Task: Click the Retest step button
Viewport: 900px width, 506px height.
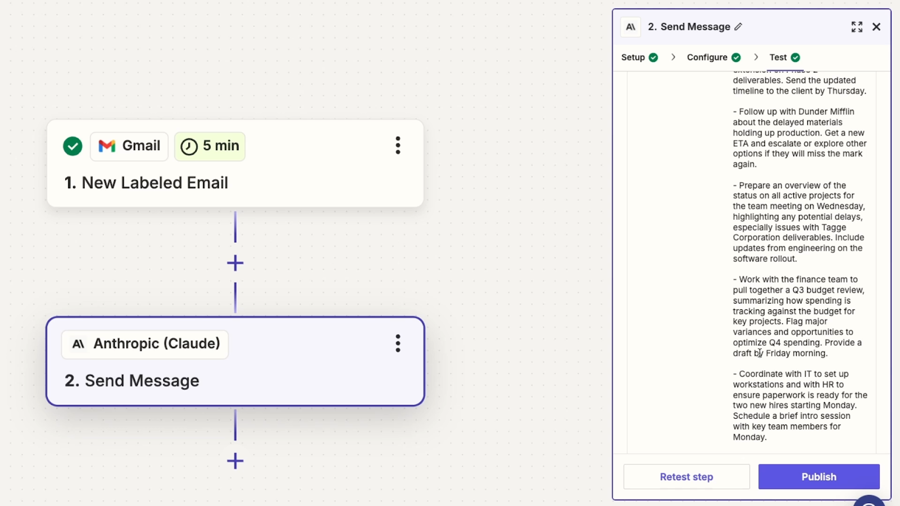Action: tap(686, 477)
